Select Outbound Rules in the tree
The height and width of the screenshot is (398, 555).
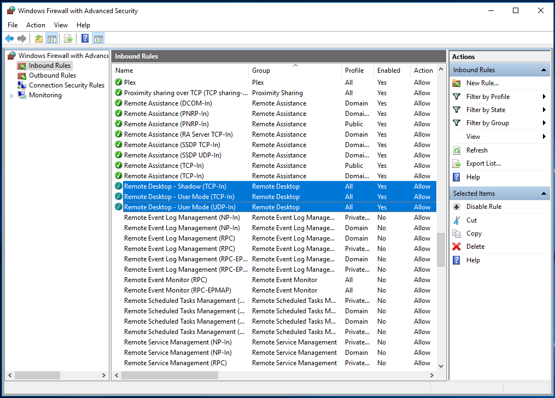point(52,75)
